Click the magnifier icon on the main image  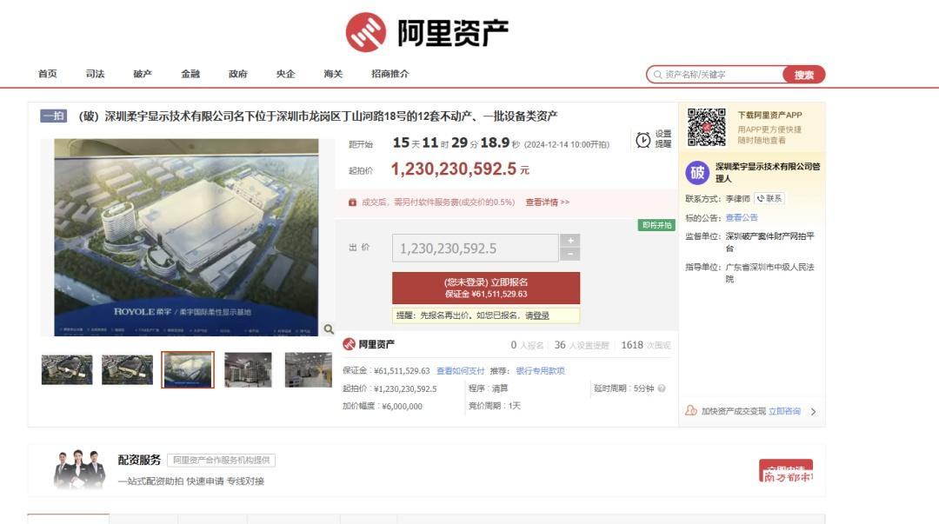tap(329, 329)
